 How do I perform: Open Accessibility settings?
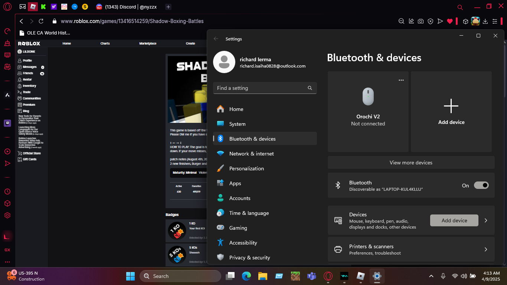[265, 243]
